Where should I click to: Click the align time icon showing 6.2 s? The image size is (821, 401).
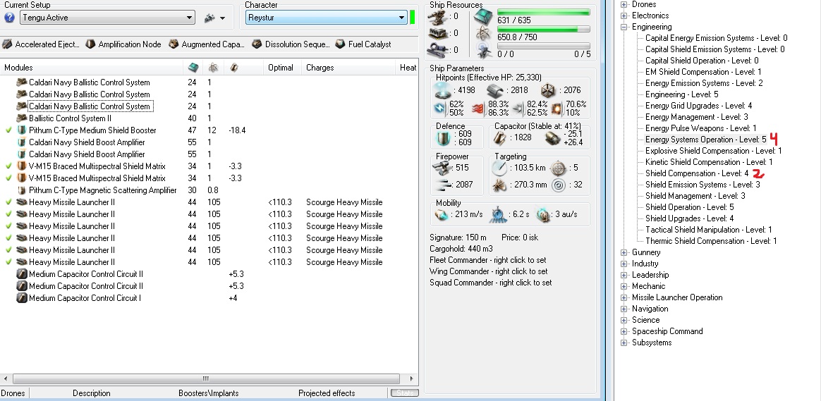[x=498, y=214]
